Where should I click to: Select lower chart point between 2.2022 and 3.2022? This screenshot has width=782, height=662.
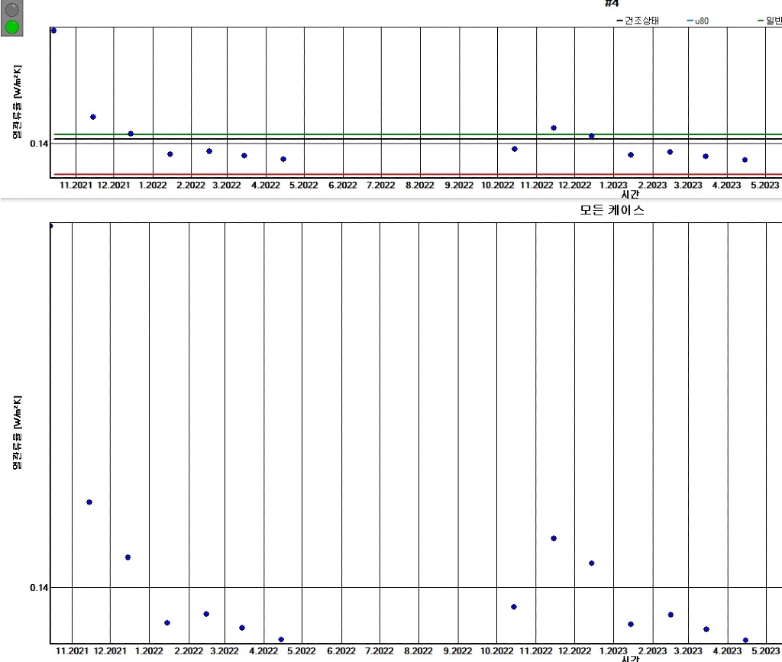click(206, 614)
